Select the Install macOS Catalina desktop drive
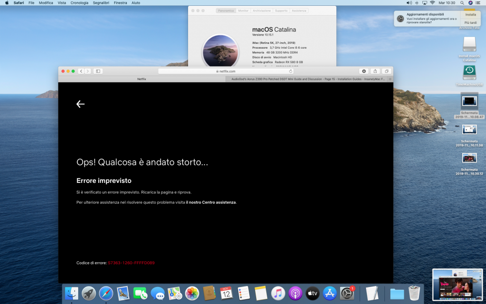Screen dimensions: 486x304 pyautogui.click(x=469, y=49)
